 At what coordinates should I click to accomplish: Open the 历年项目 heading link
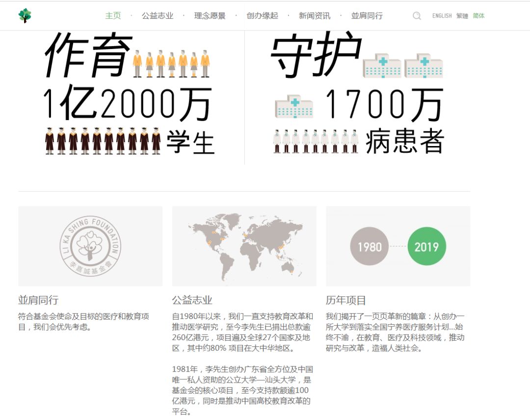tap(346, 300)
